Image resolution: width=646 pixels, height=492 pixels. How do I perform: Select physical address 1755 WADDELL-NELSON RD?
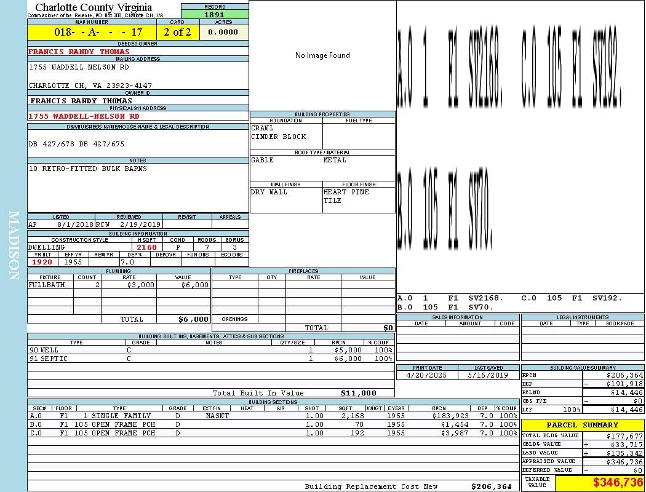click(x=84, y=116)
